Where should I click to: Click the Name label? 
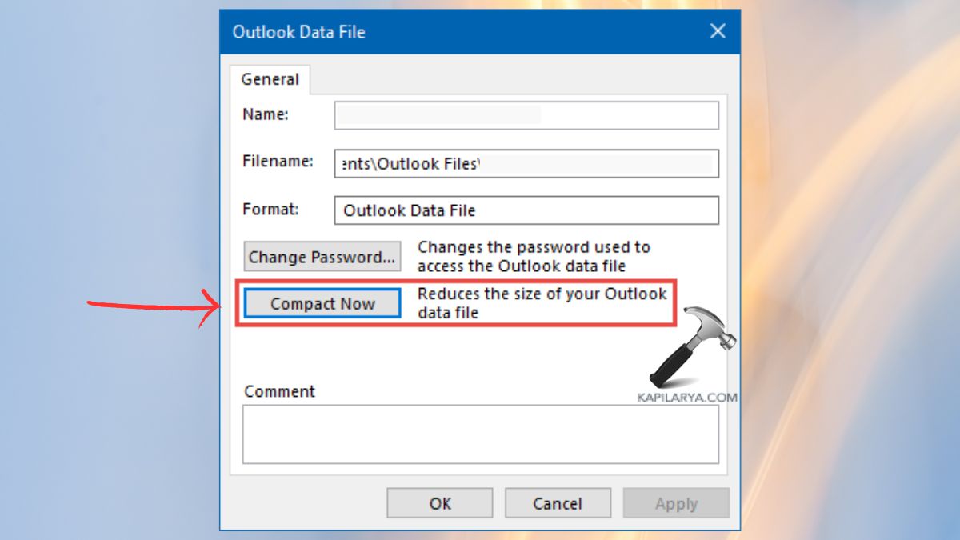click(x=265, y=114)
